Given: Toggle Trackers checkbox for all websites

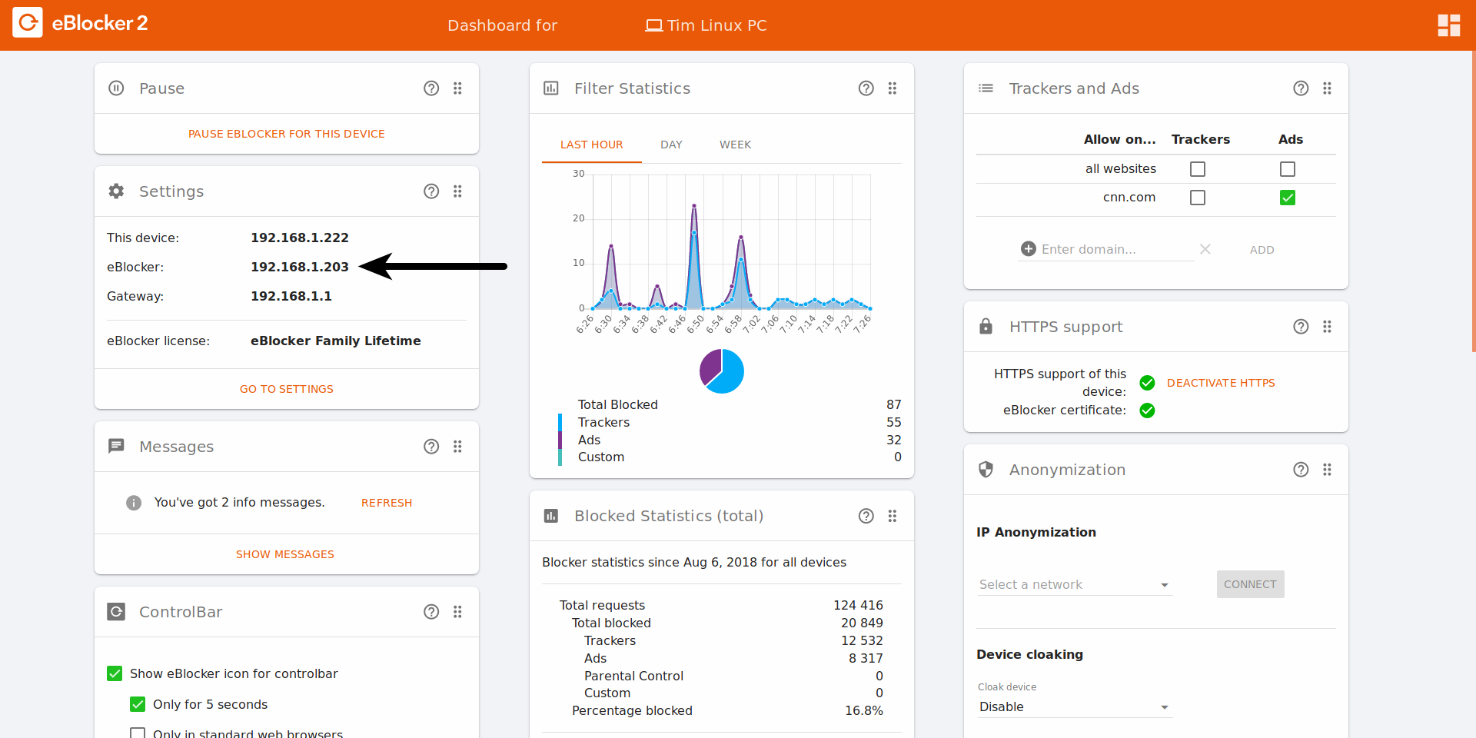Looking at the screenshot, I should (x=1198, y=169).
